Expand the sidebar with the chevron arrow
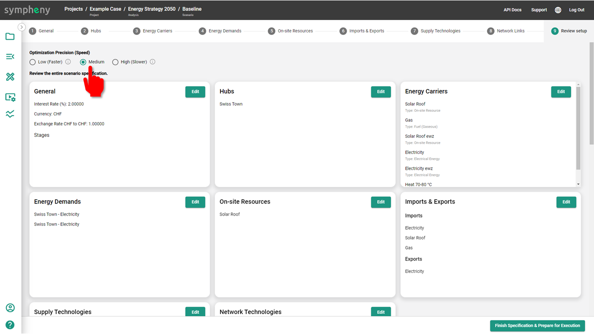Viewport: 594px width, 334px height. tap(21, 27)
